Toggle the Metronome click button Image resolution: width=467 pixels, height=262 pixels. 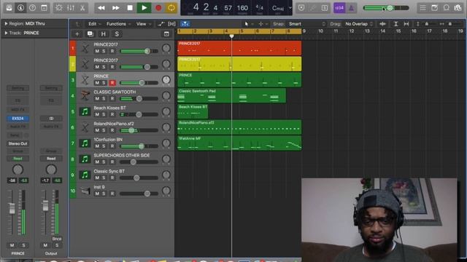coord(352,8)
